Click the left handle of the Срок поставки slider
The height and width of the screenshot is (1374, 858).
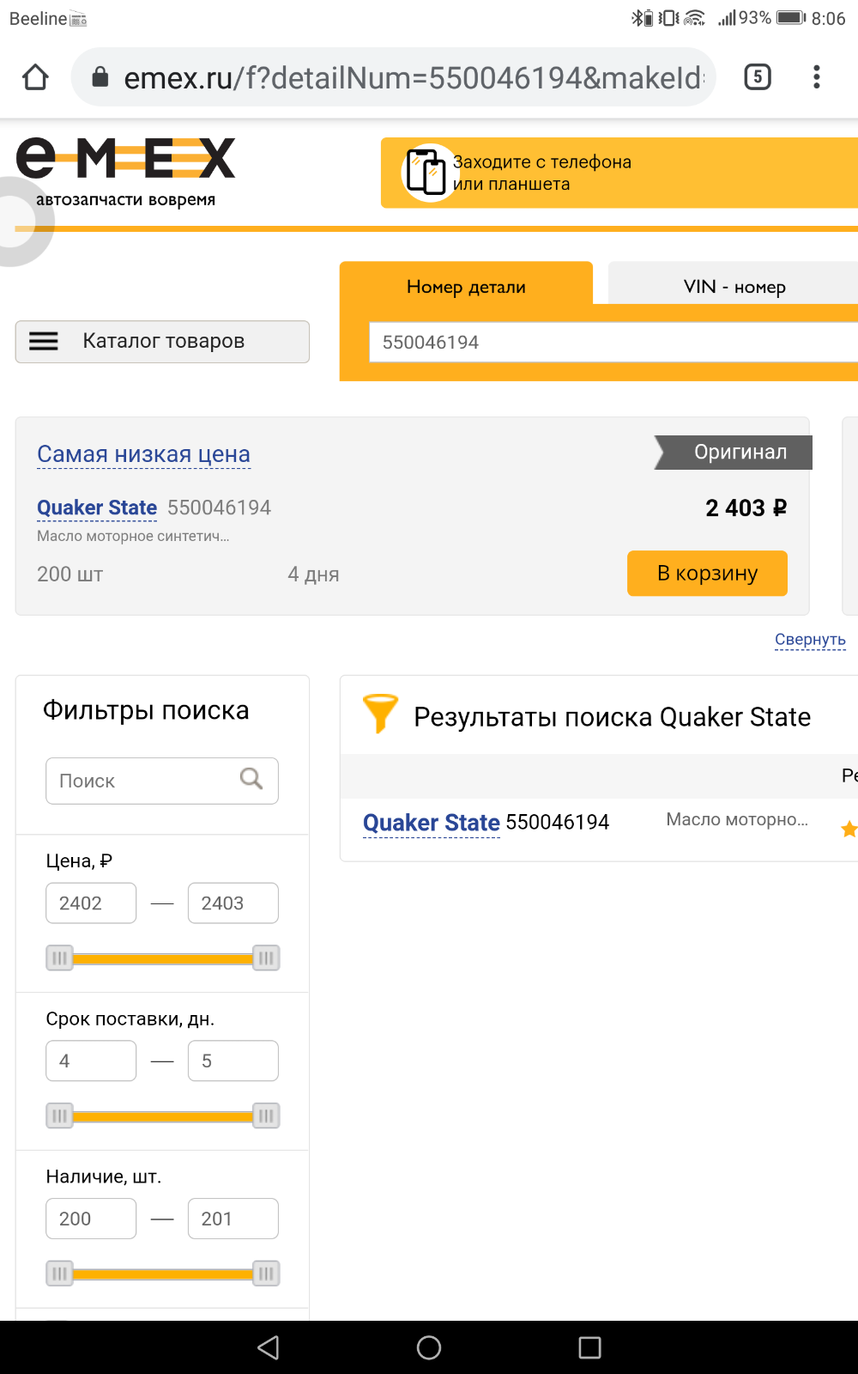point(59,1116)
